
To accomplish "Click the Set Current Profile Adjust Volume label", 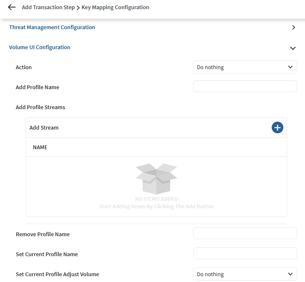I will 57,275.
